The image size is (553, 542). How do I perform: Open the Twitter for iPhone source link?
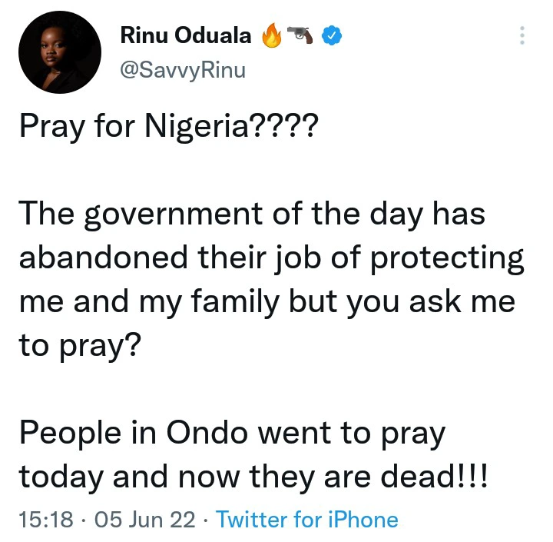tap(307, 520)
